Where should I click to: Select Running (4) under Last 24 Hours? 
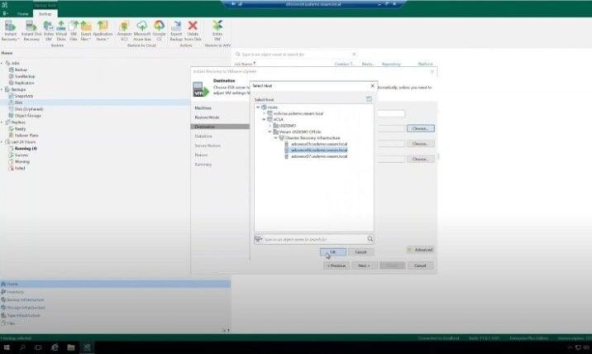[26, 149]
